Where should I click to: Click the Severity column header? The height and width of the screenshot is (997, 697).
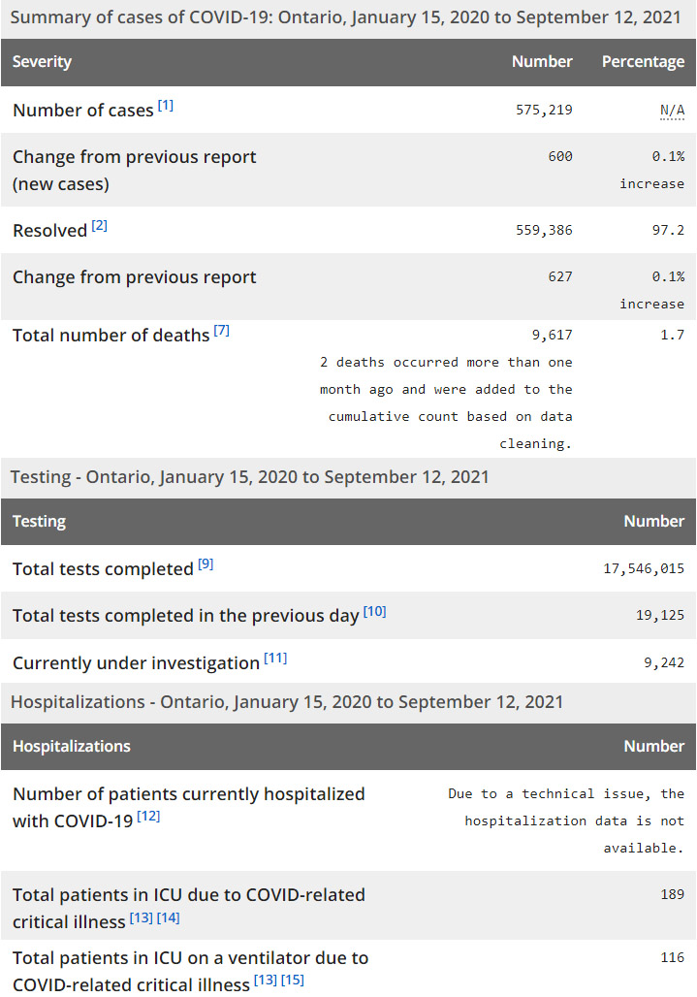[x=43, y=62]
